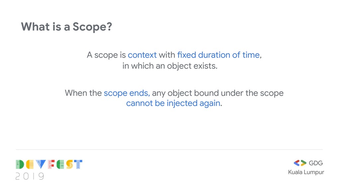The width and height of the screenshot is (340, 191).
Task: Click the yellow E letter in DEVFEST logo
Action: pyautogui.click(x=30, y=164)
